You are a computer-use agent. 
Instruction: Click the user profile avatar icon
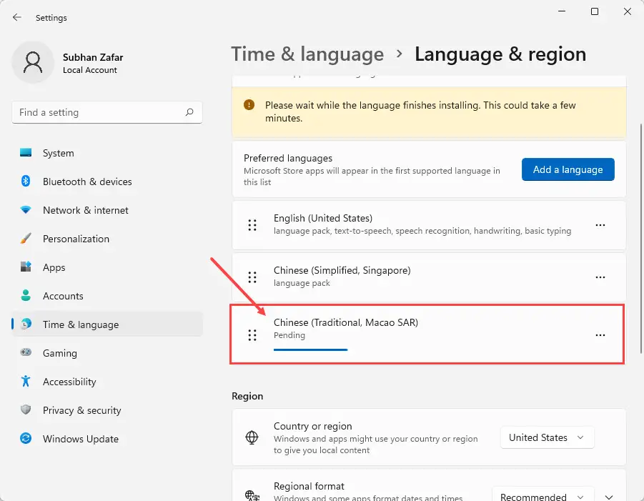(33, 62)
